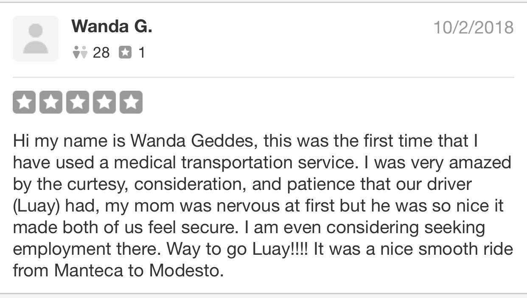Click the Wanda G. profile avatar
Image resolution: width=527 pixels, height=298 pixels.
click(36, 39)
